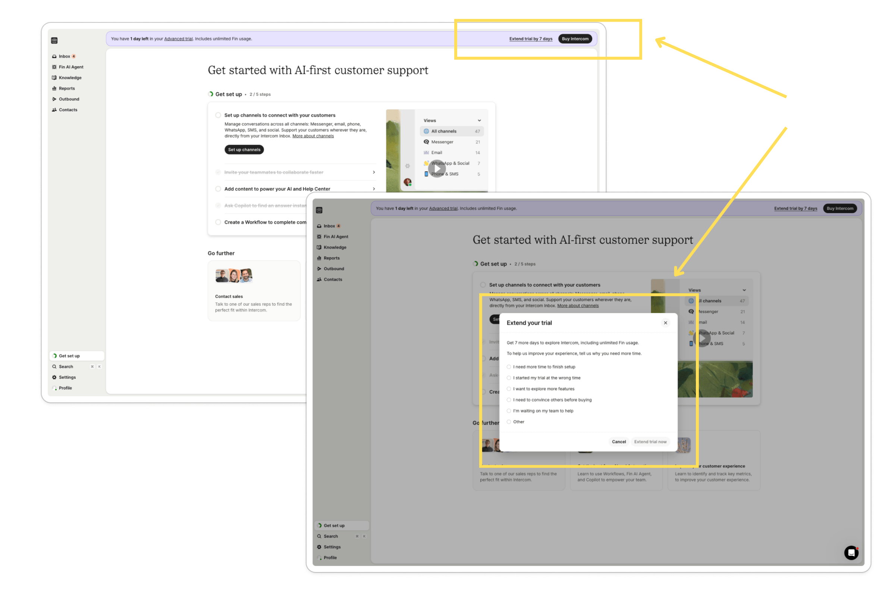The image size is (895, 597).
Task: Click Inbox icon in front window sidebar
Action: coord(319,226)
